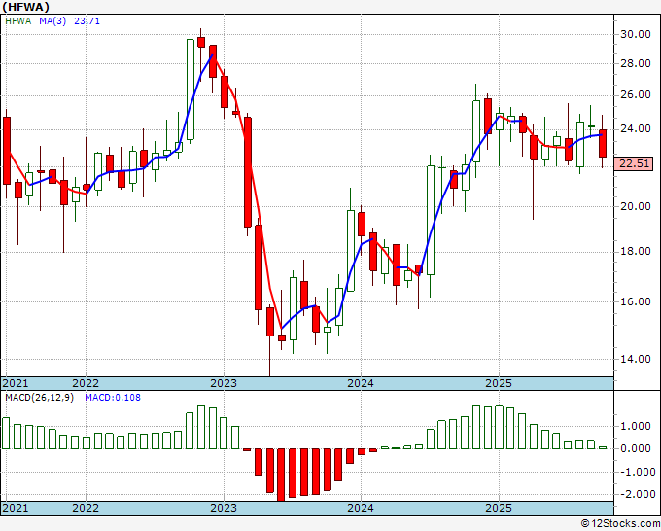The image size is (661, 531).
Task: Click the MA(3) indicator label
Action: coord(52,20)
